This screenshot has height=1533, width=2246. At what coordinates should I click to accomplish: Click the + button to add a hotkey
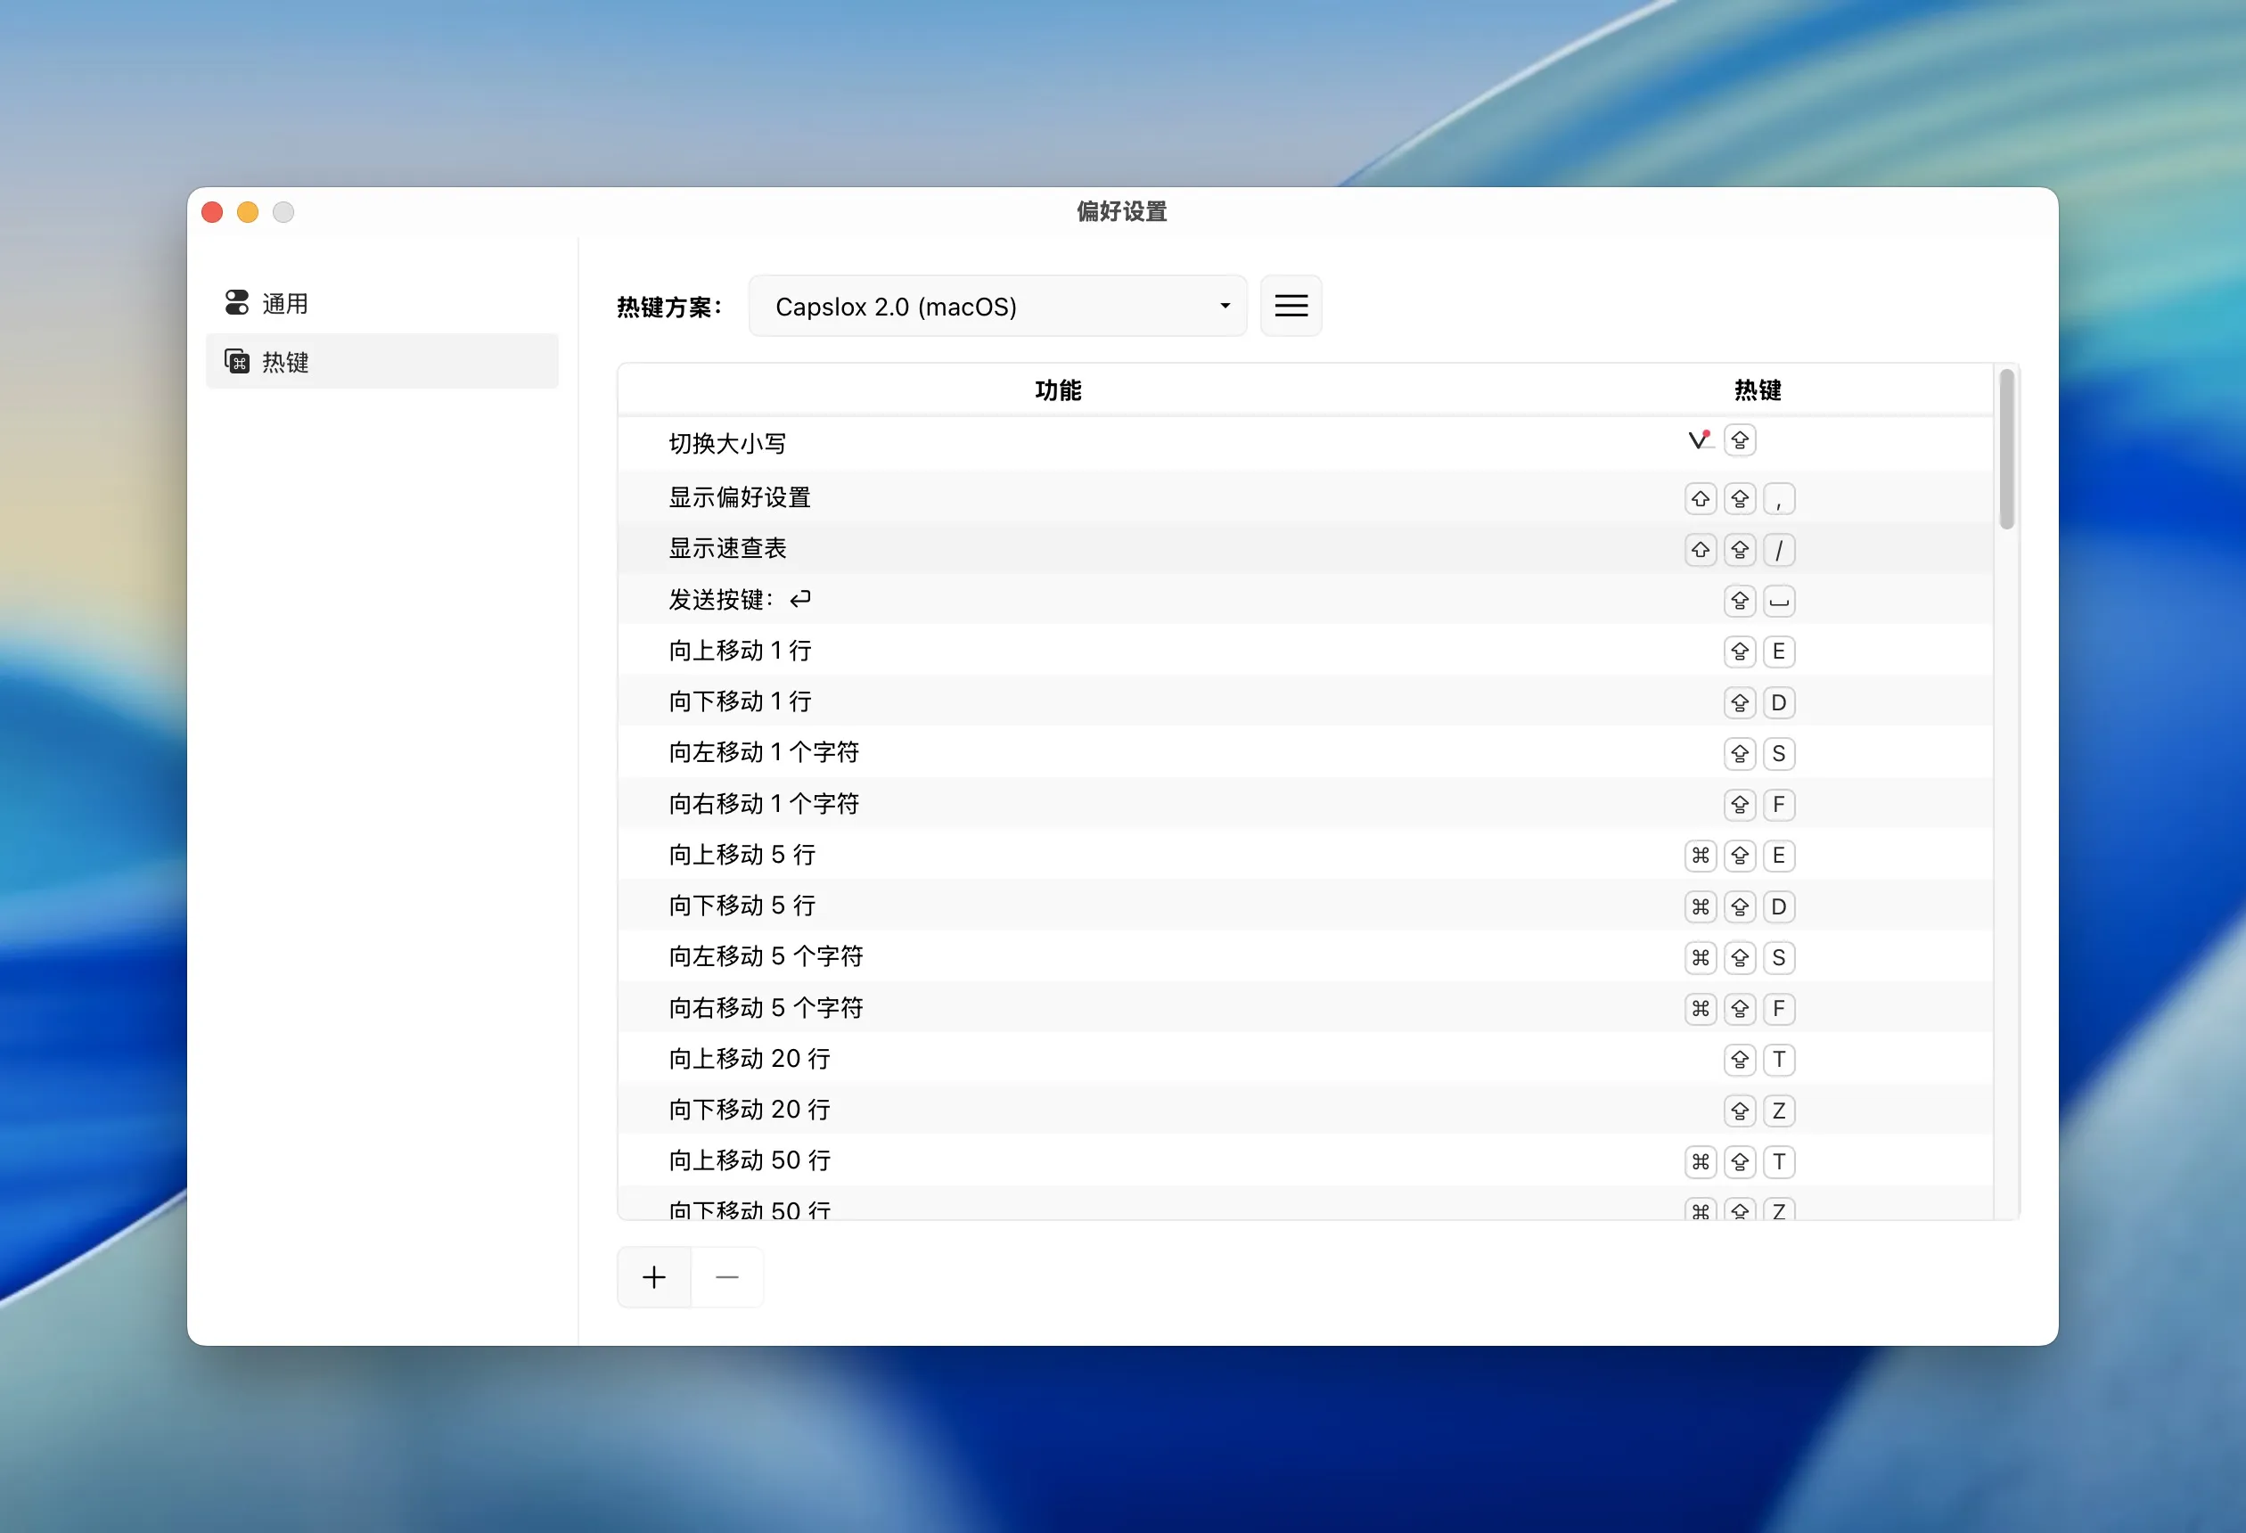tap(653, 1276)
